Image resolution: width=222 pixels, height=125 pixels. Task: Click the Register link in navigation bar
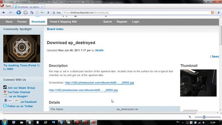point(122,22)
